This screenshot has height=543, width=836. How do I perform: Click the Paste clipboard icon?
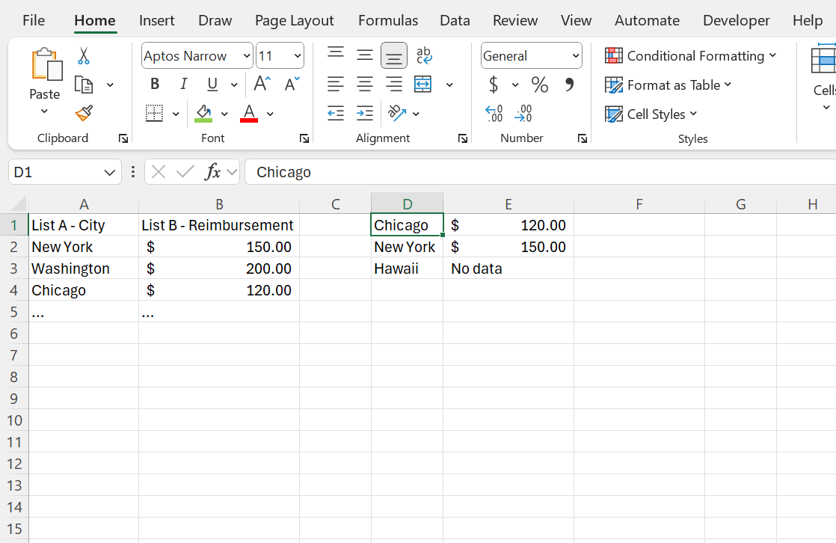coord(47,65)
